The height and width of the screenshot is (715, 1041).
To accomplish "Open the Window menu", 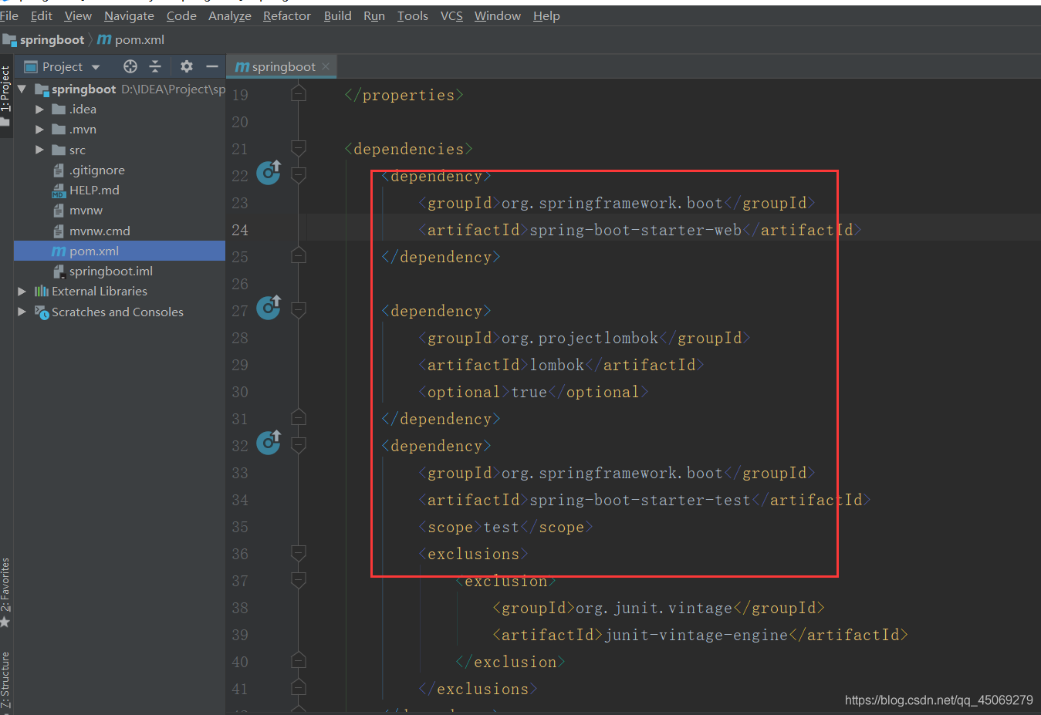I will [x=498, y=15].
